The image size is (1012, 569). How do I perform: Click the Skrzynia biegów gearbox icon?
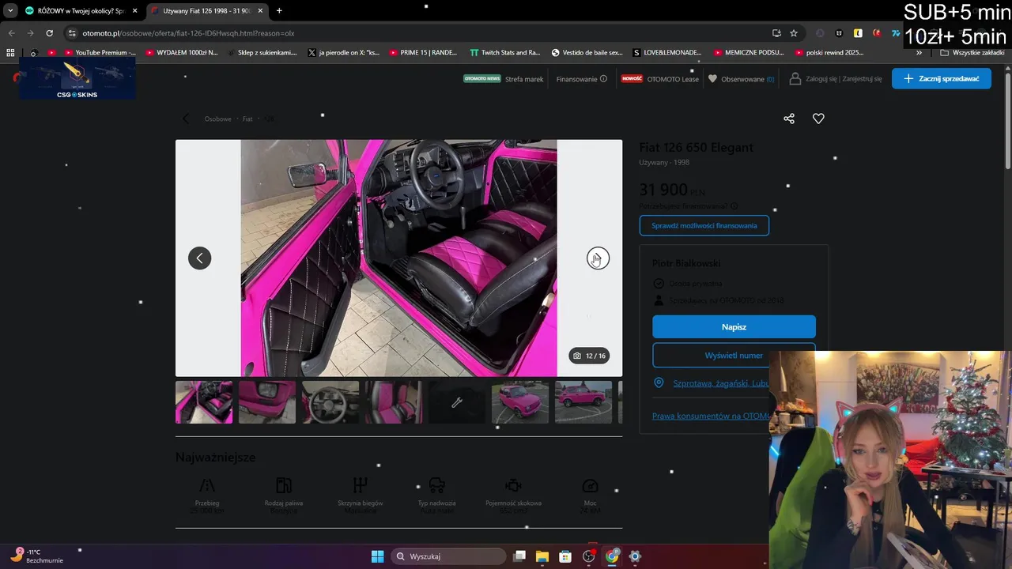pos(360,485)
